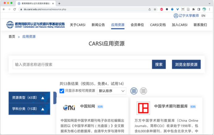Open the red ABP extension icon
The width and height of the screenshot is (214, 135).
162,9
